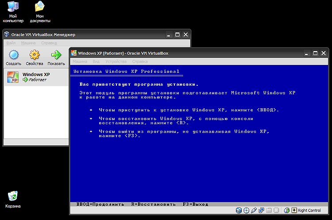
Task: Open the Файл menu in VirtualBox Manager
Action: coord(11,43)
